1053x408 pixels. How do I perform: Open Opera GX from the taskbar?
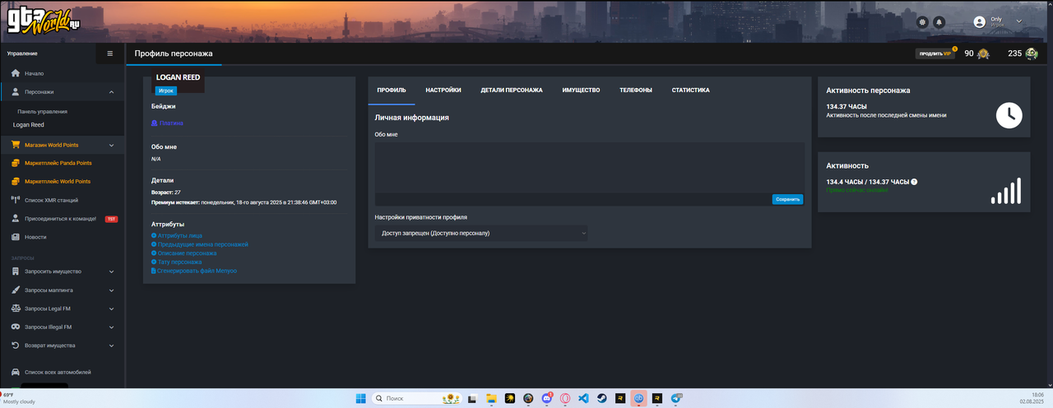565,398
